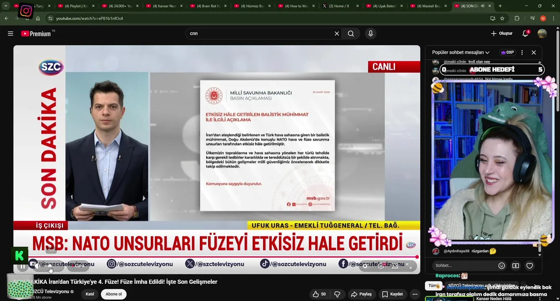The width and height of the screenshot is (560, 301).
Task: Open Super Chat dollar icon
Action: pos(516,265)
